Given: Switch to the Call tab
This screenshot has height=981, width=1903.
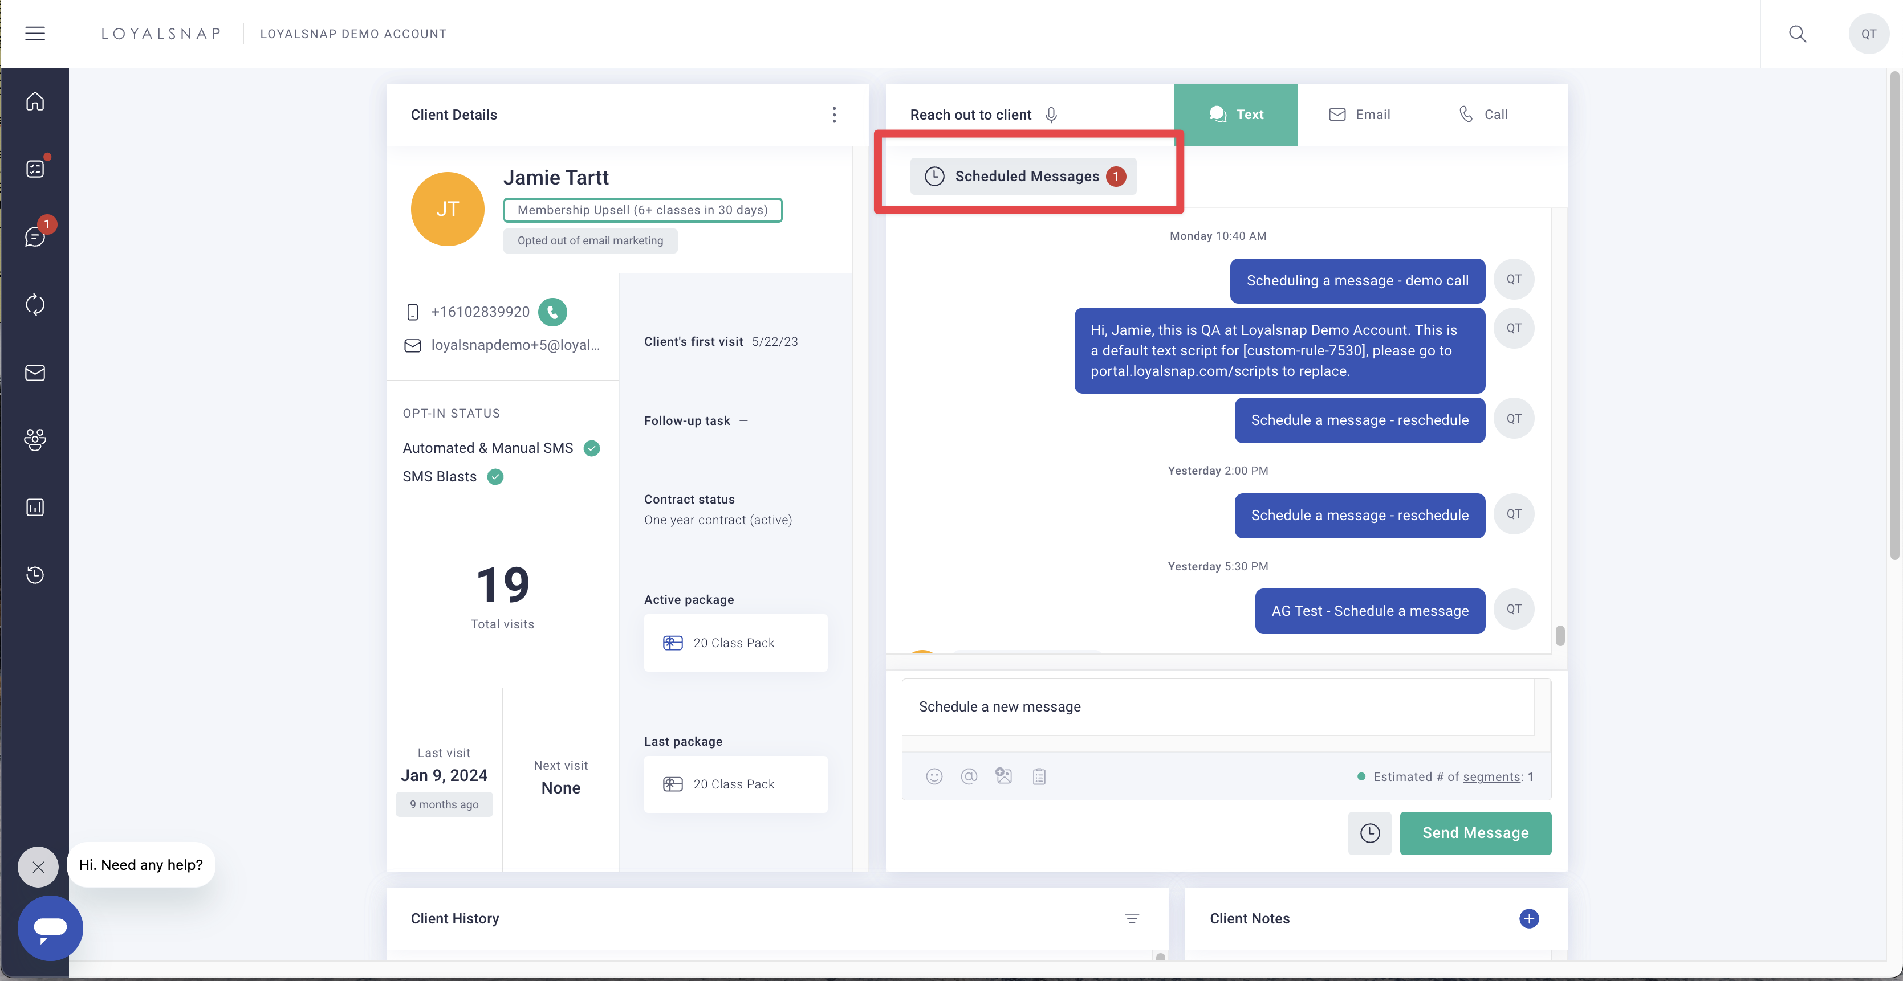Looking at the screenshot, I should pos(1483,115).
